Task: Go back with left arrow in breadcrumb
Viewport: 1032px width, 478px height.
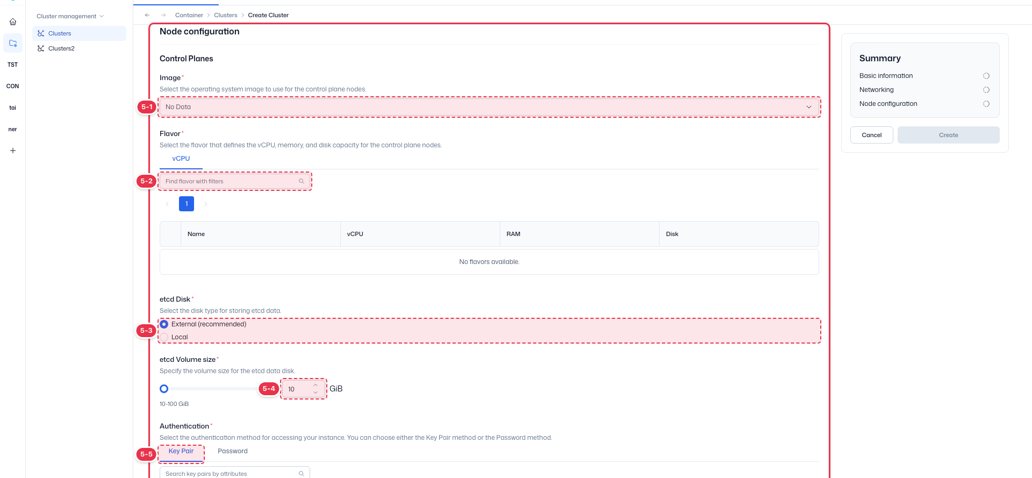Action: tap(147, 15)
